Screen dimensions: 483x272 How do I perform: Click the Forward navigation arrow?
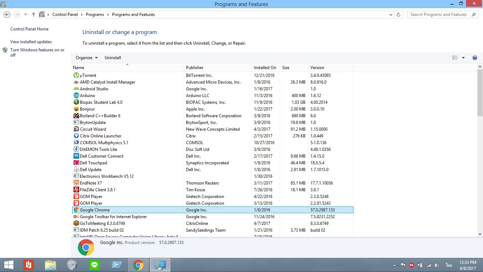click(17, 15)
